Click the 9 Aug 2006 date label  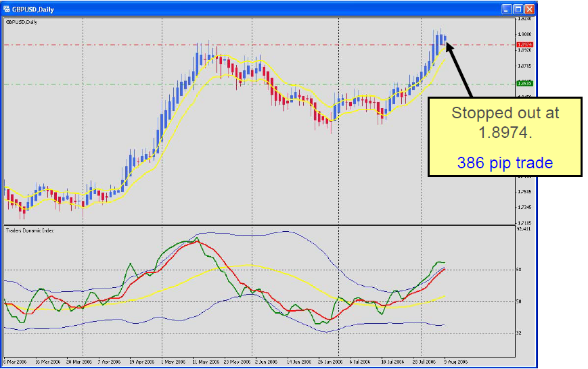pos(456,362)
